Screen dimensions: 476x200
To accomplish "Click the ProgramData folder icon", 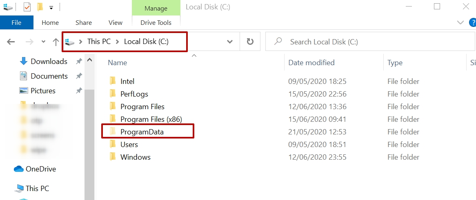I will tap(113, 132).
